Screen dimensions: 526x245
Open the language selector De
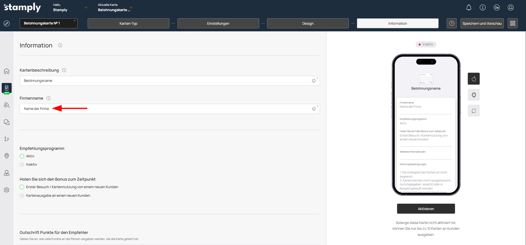[497, 7]
